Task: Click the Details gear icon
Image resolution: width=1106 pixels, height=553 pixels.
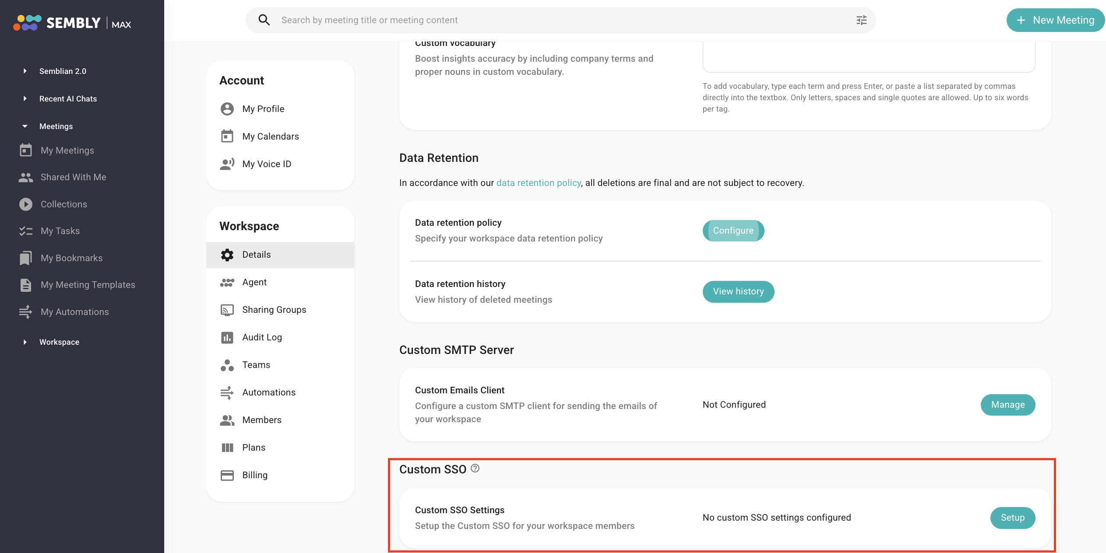Action: pos(227,255)
